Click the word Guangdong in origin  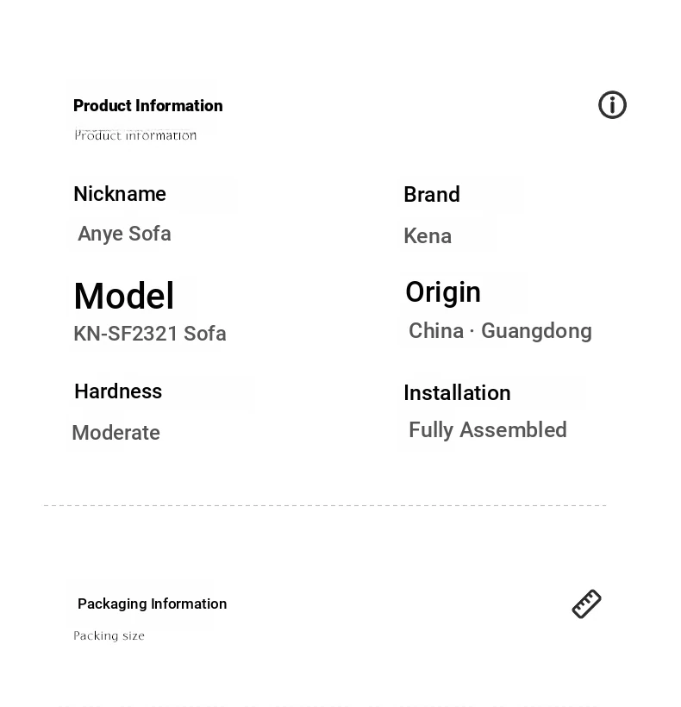tap(537, 331)
